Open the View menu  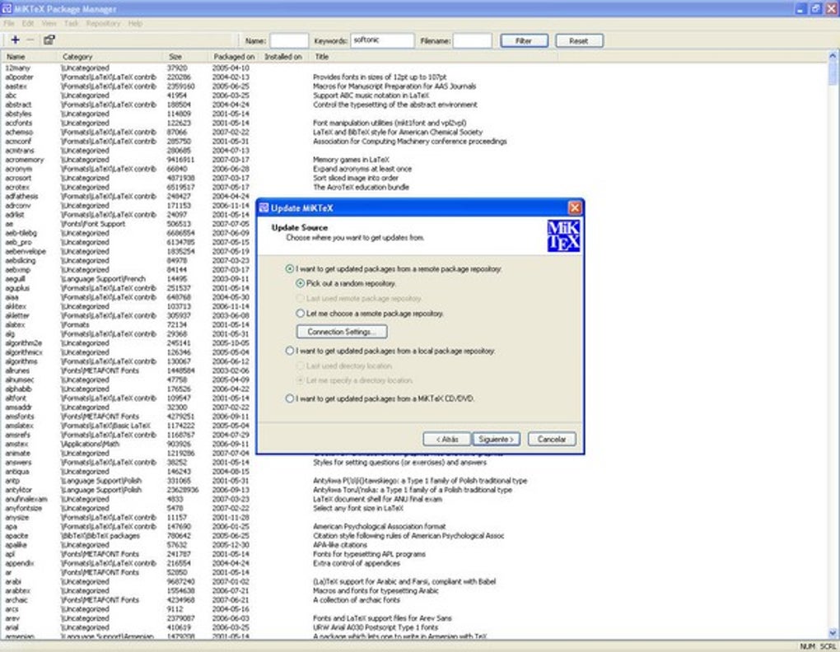(x=49, y=24)
